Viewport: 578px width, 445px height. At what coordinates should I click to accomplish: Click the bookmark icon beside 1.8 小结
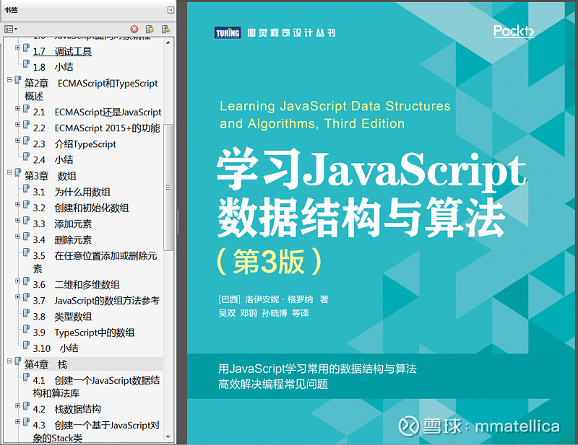[26, 66]
